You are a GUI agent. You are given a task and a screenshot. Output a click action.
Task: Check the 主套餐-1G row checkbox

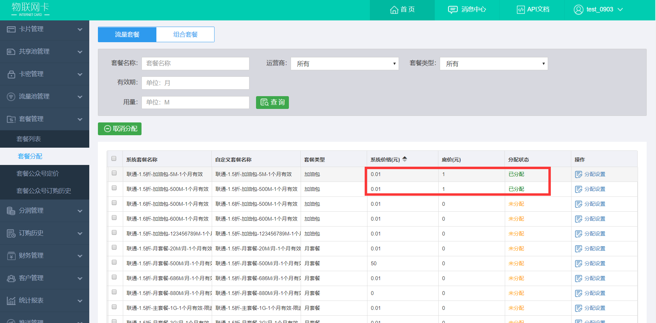click(x=114, y=307)
